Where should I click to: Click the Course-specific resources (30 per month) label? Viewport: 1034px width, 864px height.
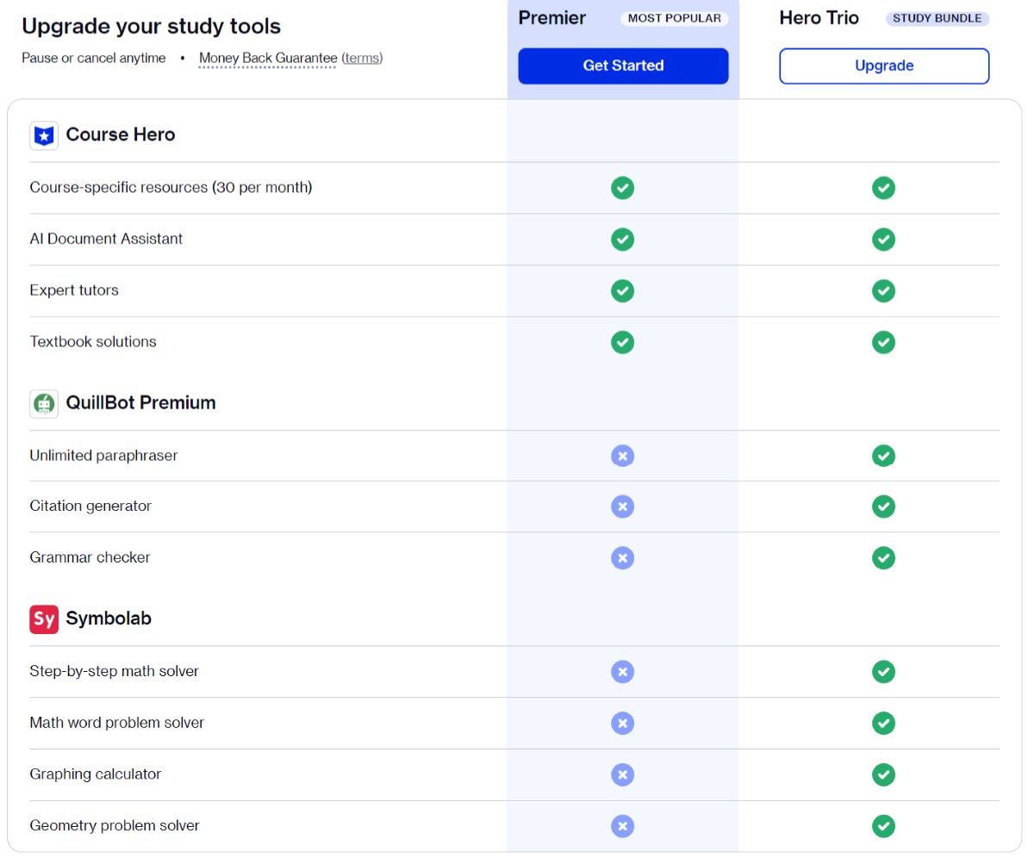pos(171,187)
